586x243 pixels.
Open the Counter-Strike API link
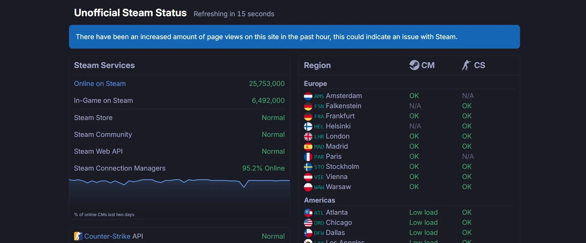[x=107, y=236]
